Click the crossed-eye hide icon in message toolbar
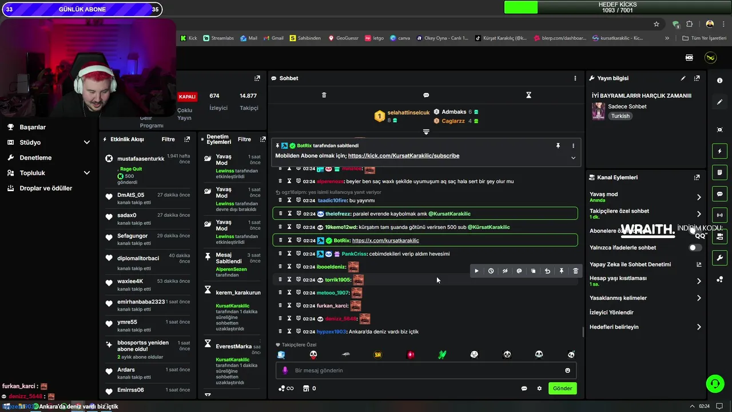Screen dimensions: 732x412 point(505,271)
